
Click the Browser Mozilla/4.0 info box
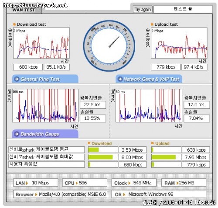pos(60,194)
